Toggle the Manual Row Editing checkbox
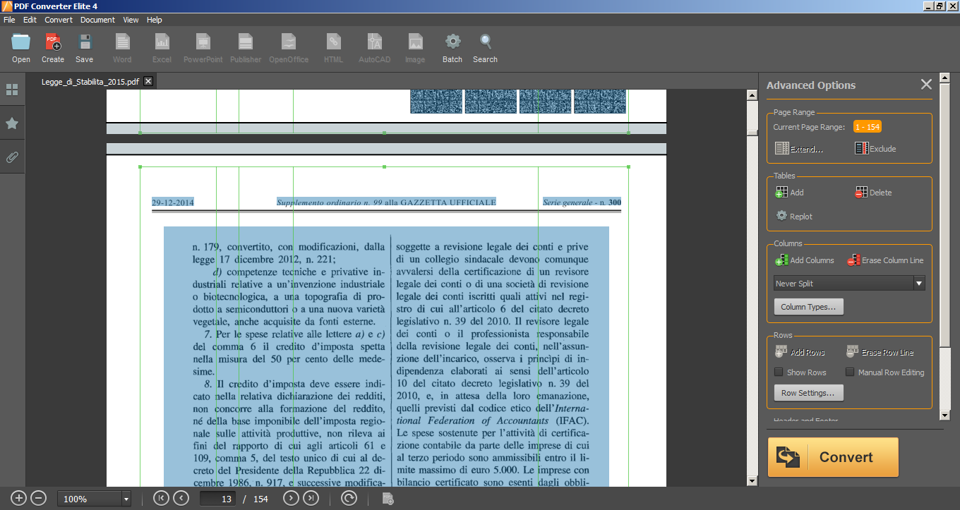 click(850, 372)
